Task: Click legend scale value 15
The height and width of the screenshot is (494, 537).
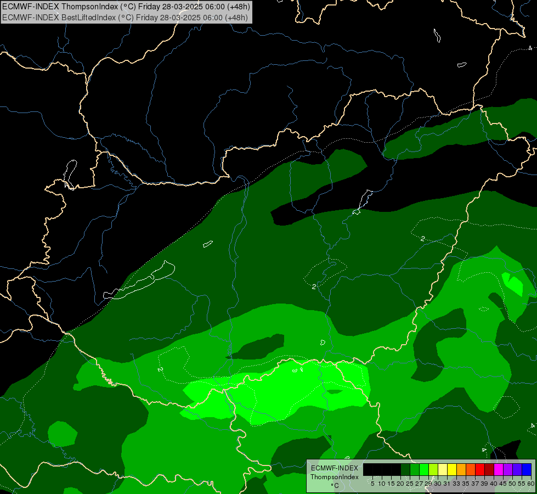Action: point(391,484)
